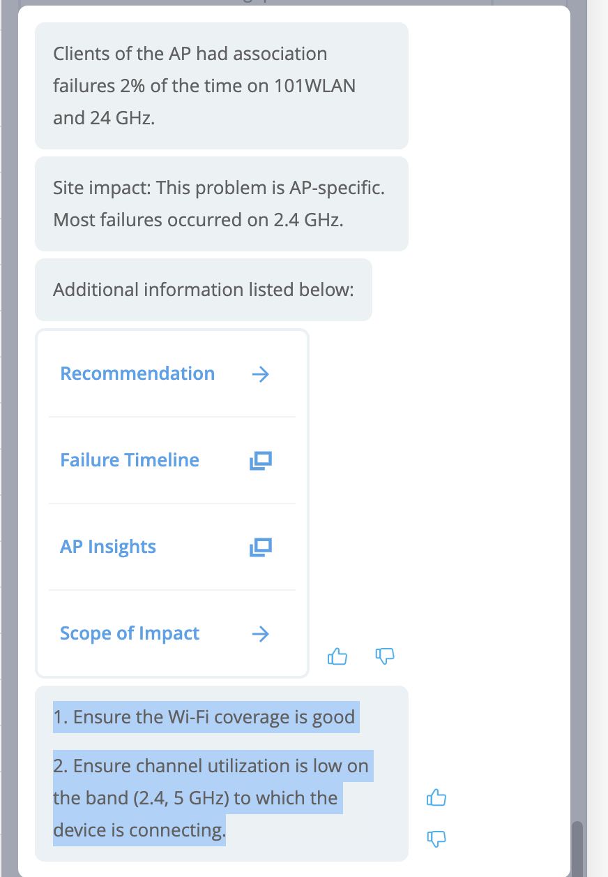The width and height of the screenshot is (608, 877).
Task: Click highlighted 'Ensure the Wi-Fi coverage is good' text
Action: click(x=206, y=717)
